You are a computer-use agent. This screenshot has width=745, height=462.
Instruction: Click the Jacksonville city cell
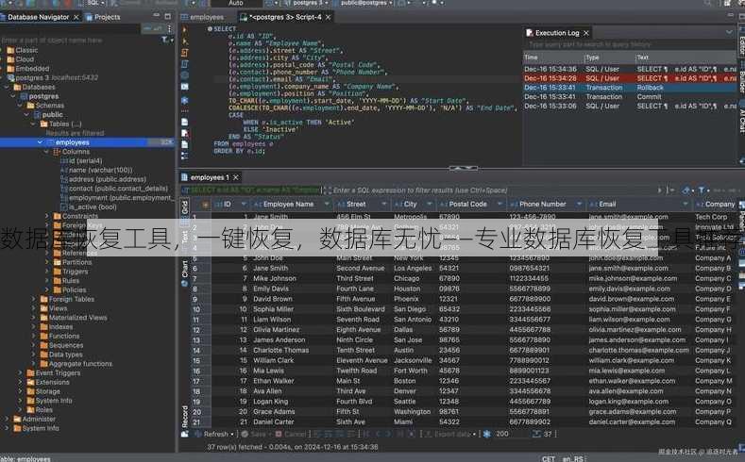(x=413, y=360)
